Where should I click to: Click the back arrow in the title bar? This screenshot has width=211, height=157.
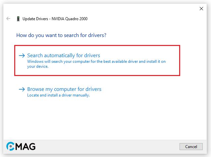(8, 19)
